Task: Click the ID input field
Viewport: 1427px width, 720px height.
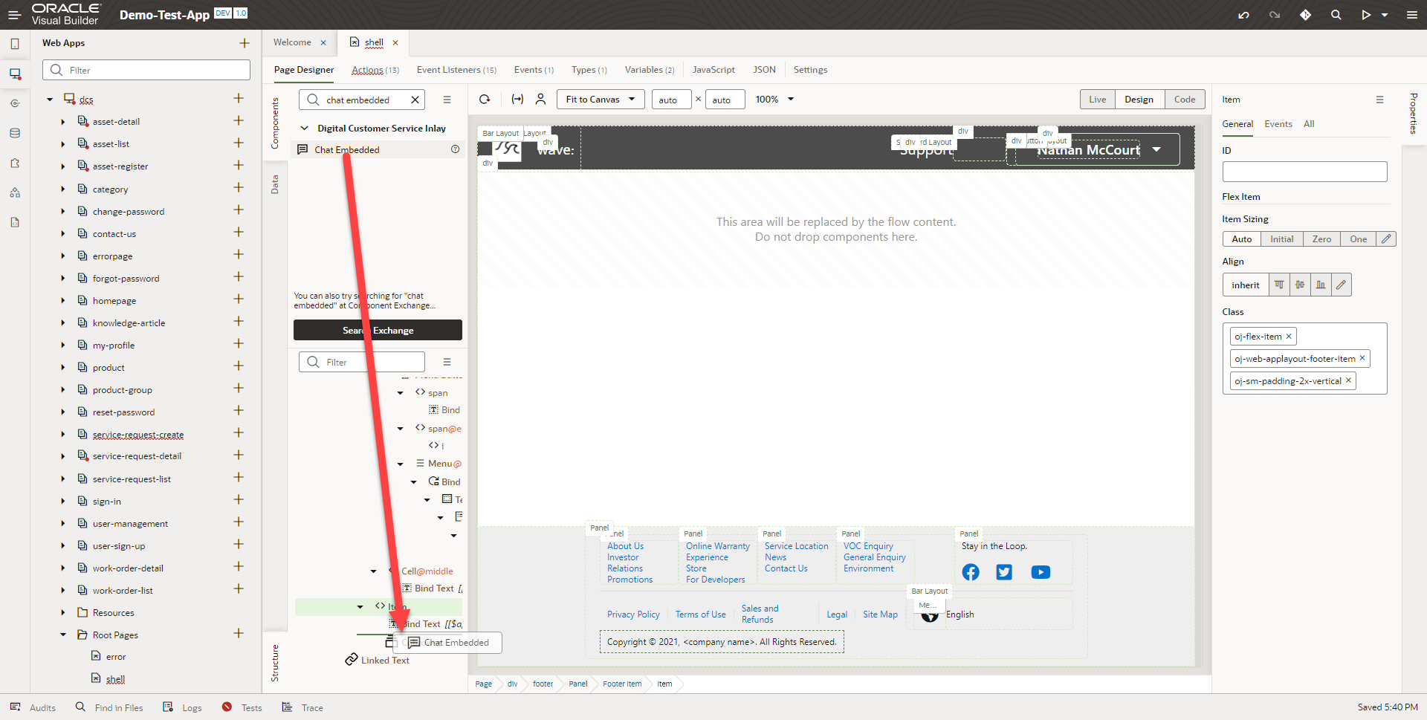Action: tap(1304, 172)
